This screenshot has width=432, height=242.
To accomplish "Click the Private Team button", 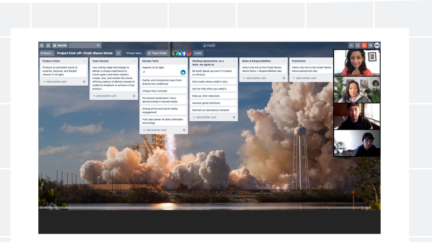I will click(x=133, y=53).
